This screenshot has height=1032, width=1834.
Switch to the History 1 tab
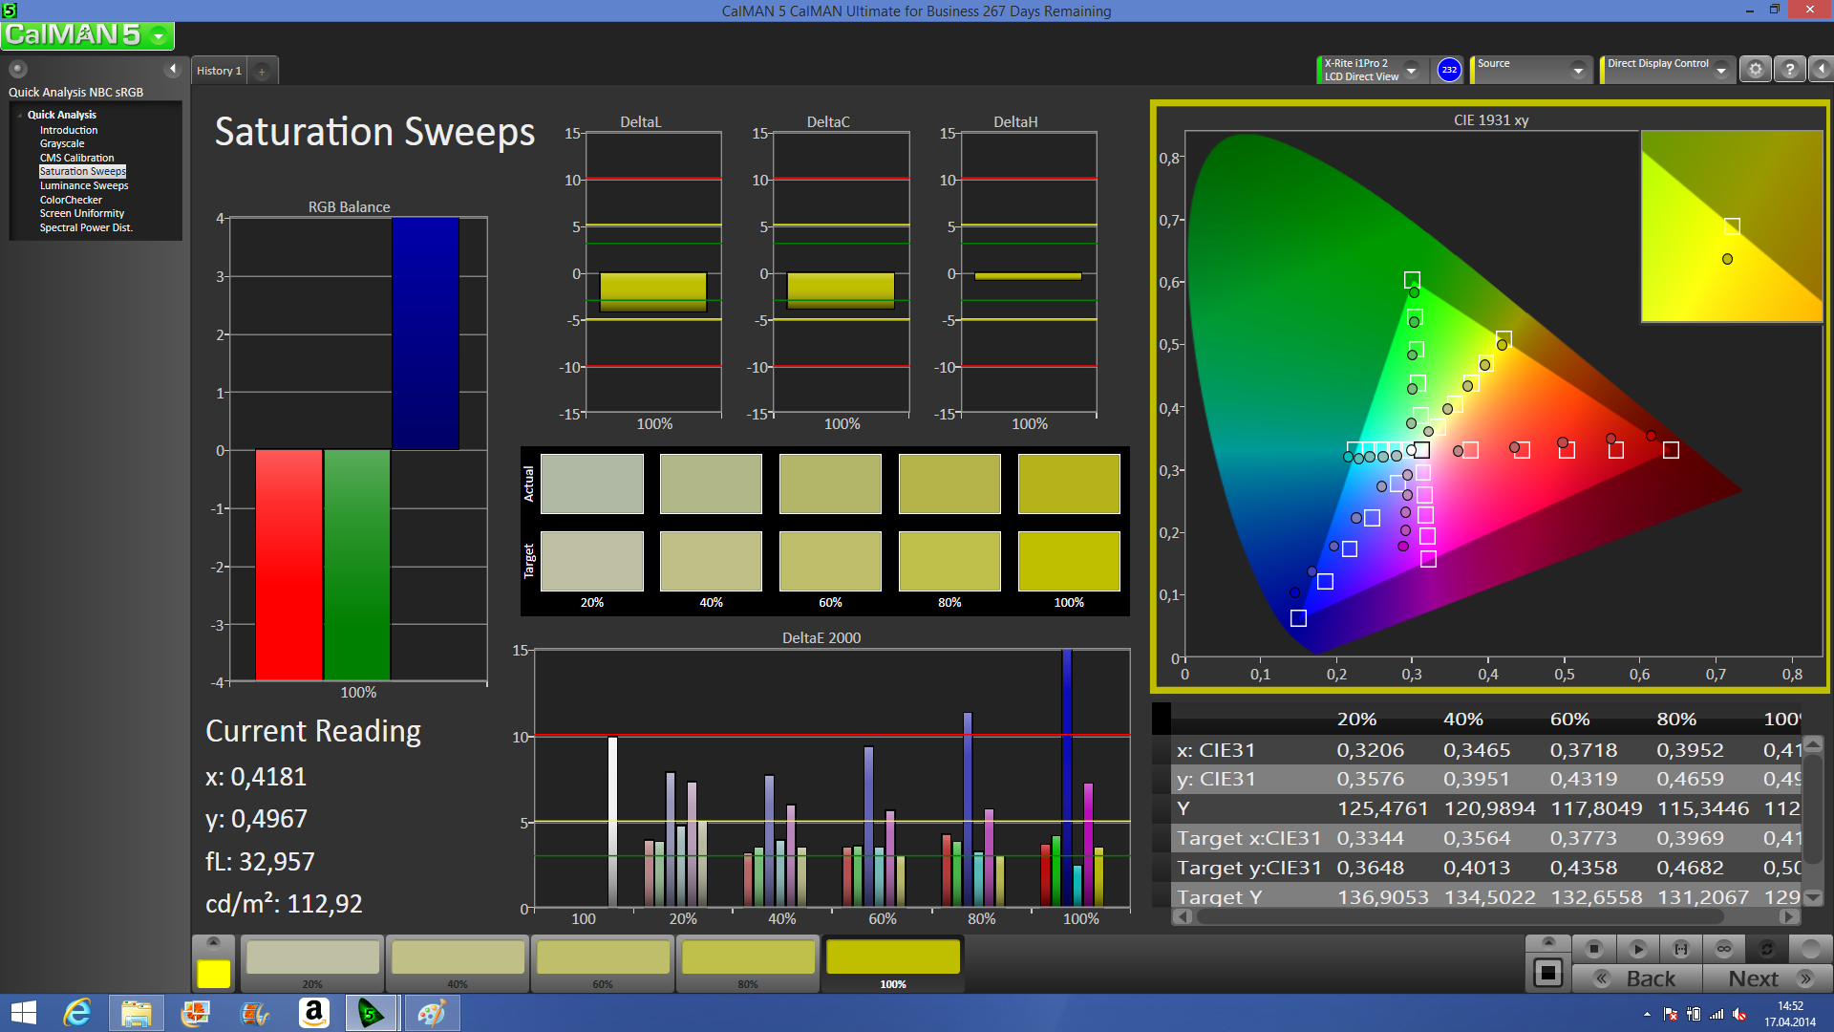point(219,72)
